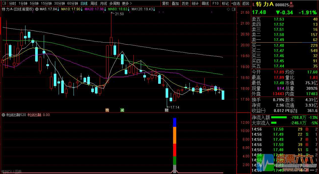The height and width of the screenshot is (174, 319).
Task: Switch to the 60分钟 period tab
Action: pyautogui.click(x=72, y=3)
